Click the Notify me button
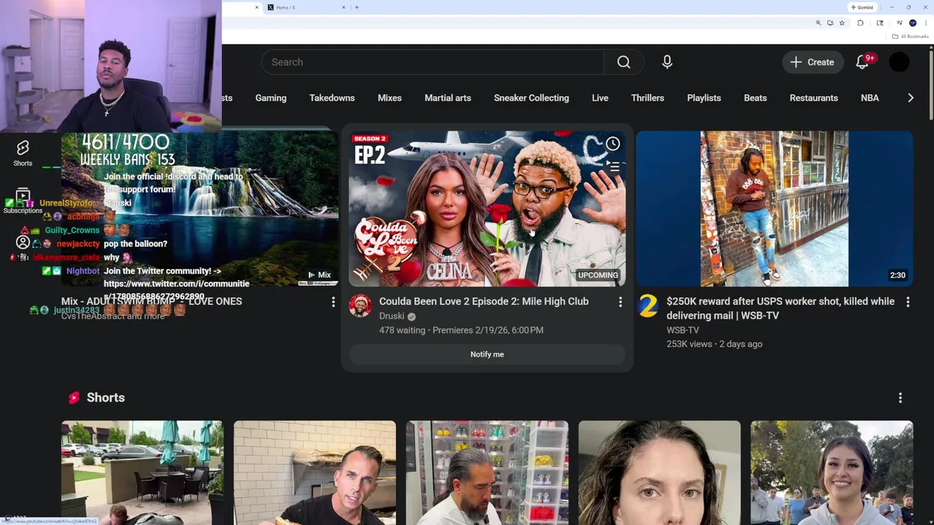Screen dimensions: 934x525 point(487,354)
